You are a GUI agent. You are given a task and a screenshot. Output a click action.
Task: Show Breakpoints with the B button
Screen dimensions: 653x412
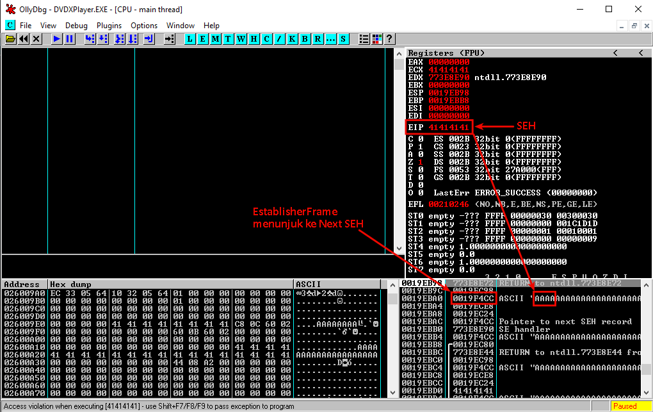click(305, 39)
